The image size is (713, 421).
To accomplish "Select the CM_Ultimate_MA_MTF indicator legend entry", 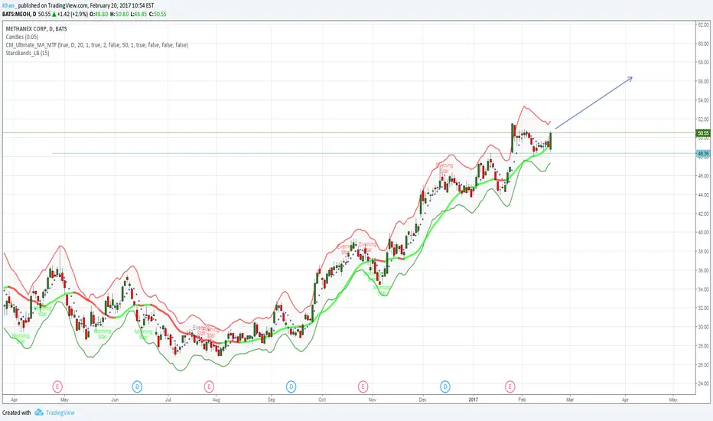I will point(97,45).
